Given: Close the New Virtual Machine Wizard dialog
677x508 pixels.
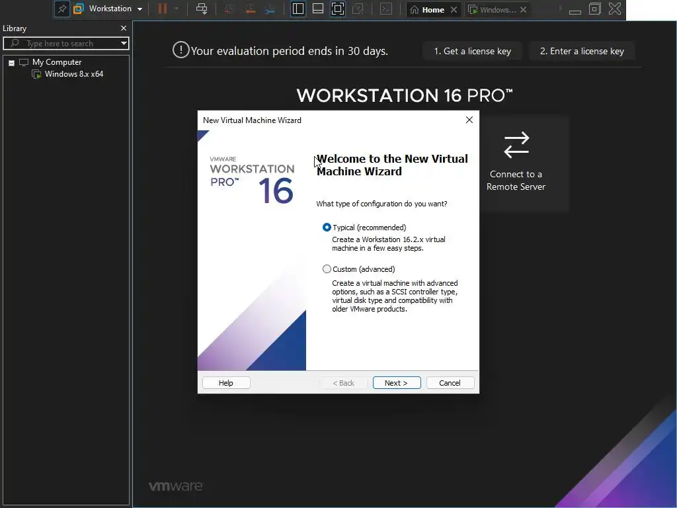Looking at the screenshot, I should point(469,120).
